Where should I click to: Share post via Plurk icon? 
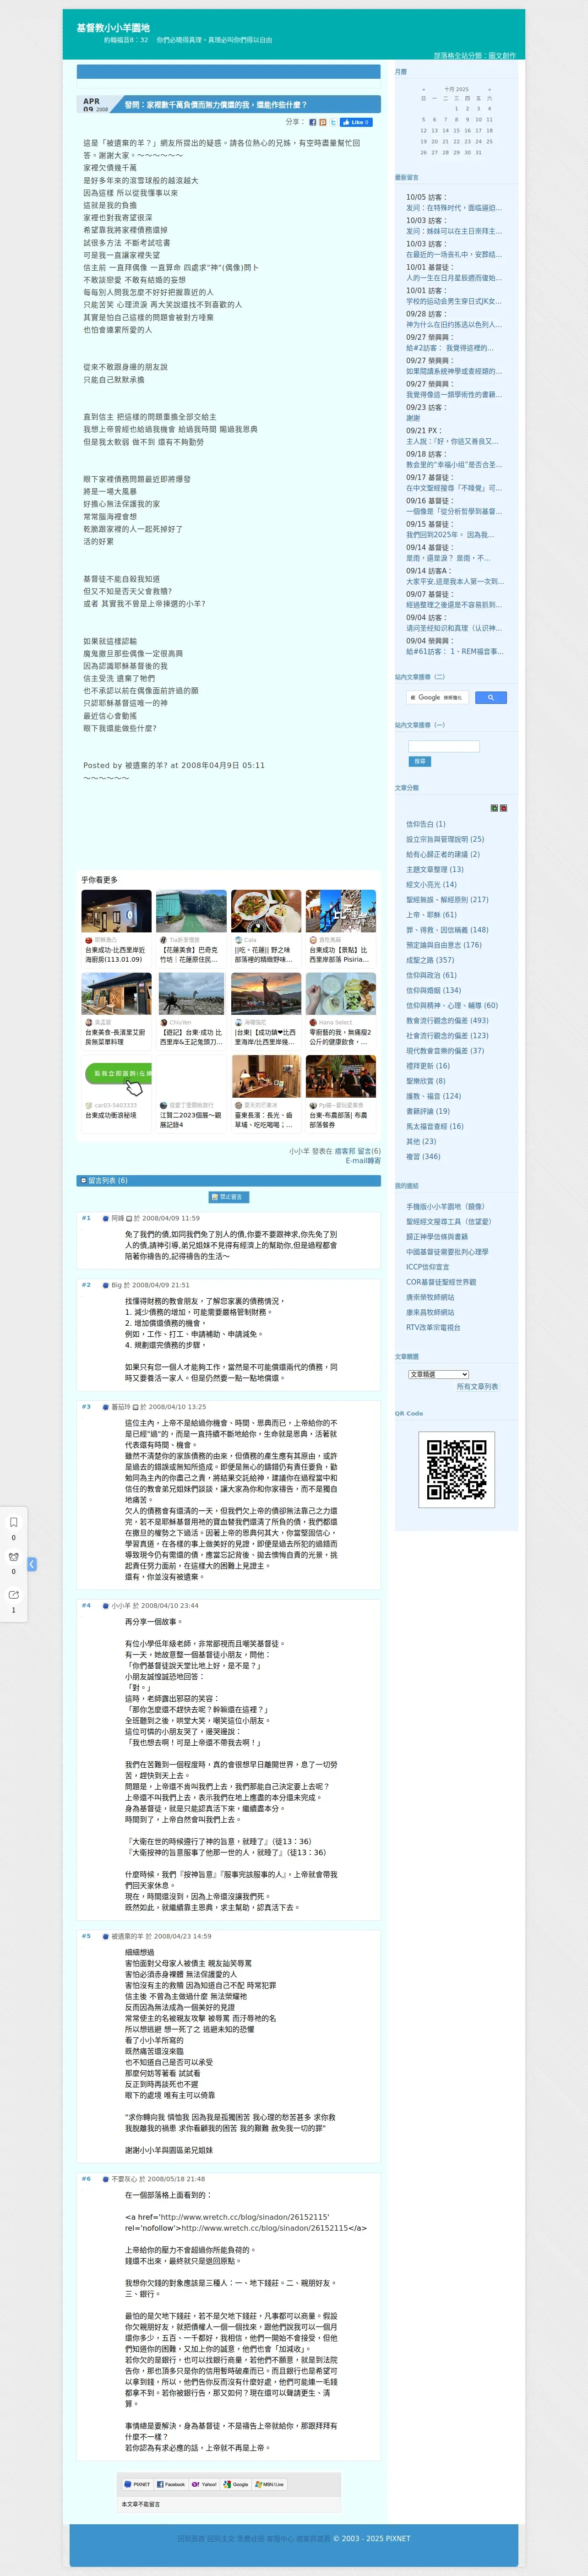[x=322, y=122]
